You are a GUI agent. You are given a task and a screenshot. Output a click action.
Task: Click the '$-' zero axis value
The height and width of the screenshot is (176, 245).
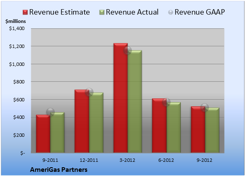pyautogui.click(x=22, y=153)
